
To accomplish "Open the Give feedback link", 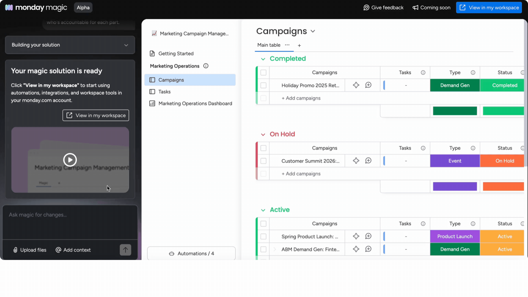I will [383, 7].
